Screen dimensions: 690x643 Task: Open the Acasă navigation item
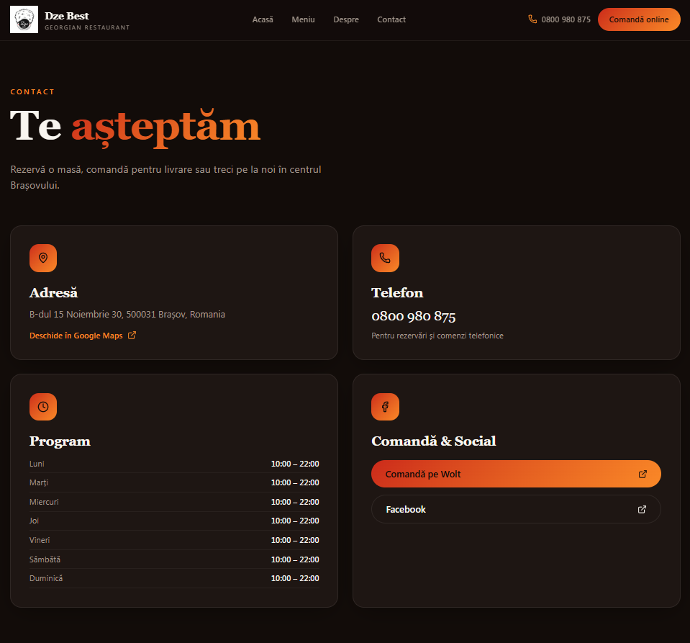pos(263,19)
